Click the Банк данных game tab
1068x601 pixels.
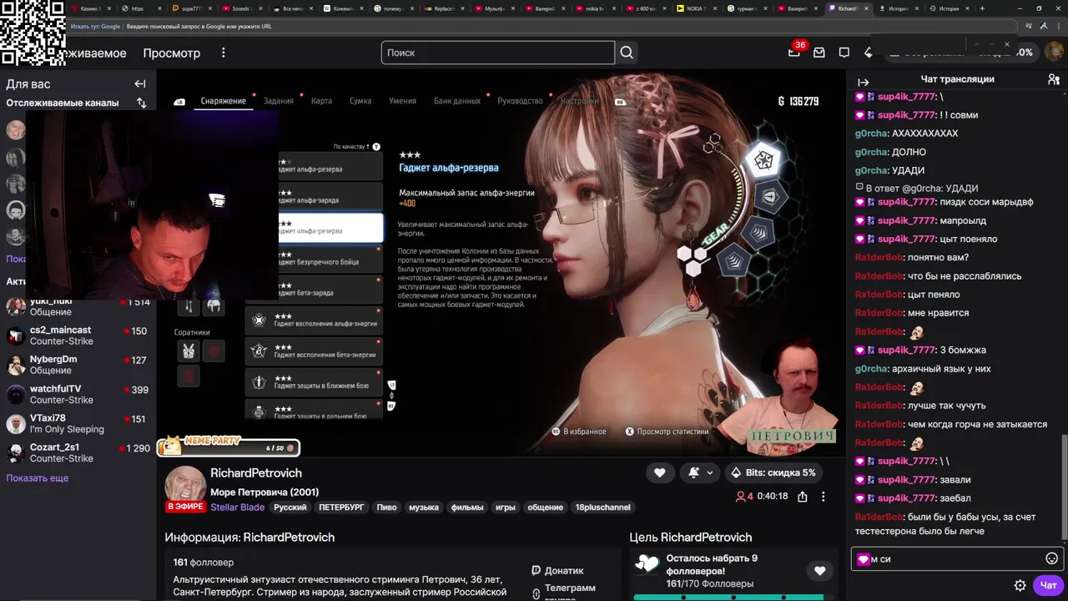(457, 101)
